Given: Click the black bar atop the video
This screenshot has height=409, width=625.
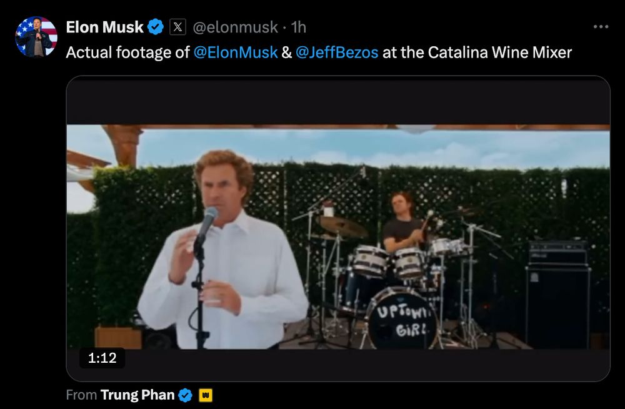Looking at the screenshot, I should [x=337, y=100].
